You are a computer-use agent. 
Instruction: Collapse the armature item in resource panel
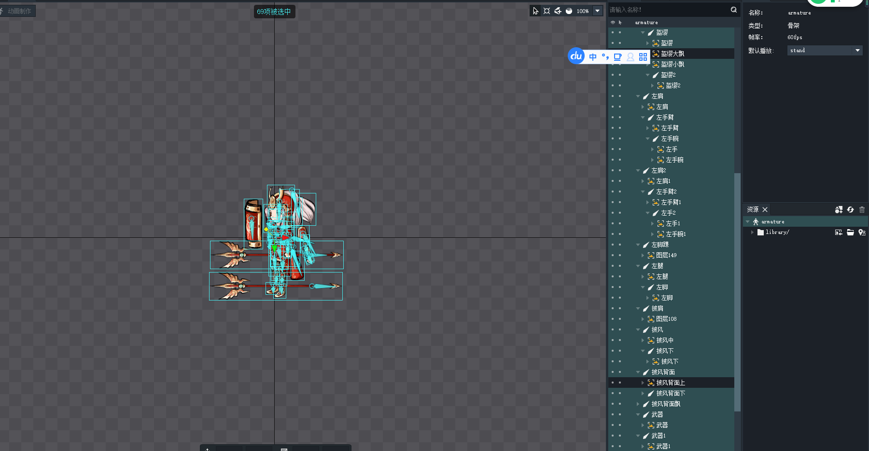748,222
